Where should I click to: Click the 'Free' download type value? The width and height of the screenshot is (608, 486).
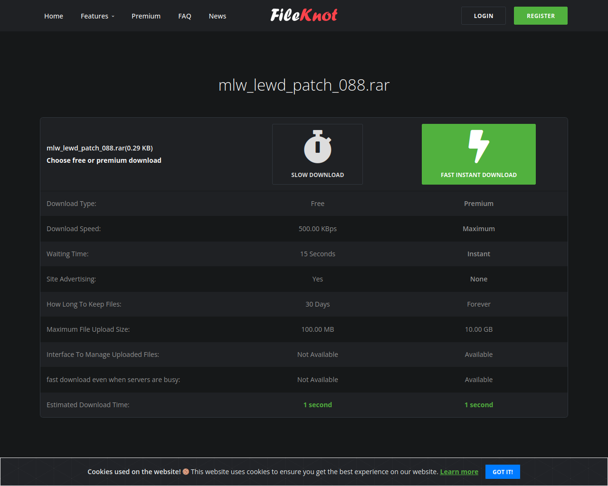(318, 204)
